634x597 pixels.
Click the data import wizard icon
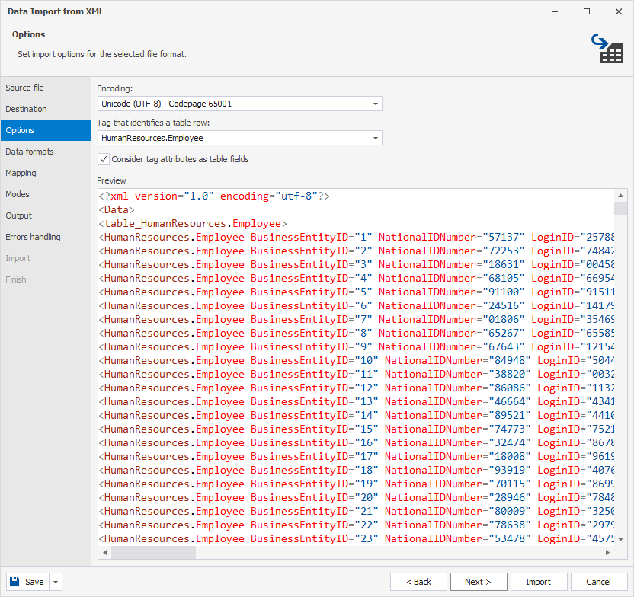607,48
